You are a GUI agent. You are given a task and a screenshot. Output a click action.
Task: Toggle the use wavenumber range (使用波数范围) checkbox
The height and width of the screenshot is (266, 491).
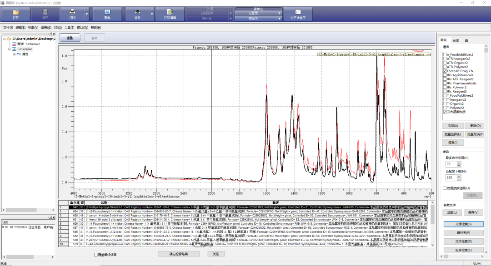pyautogui.click(x=445, y=188)
